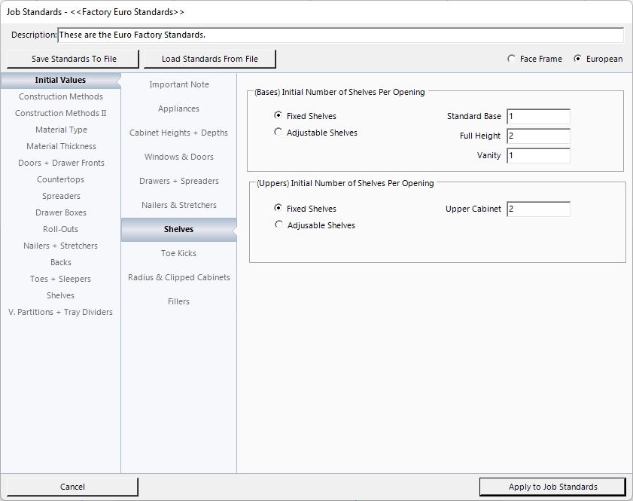Select Radius & Clipped Cabinets subsection
633x501 pixels.
coord(178,277)
